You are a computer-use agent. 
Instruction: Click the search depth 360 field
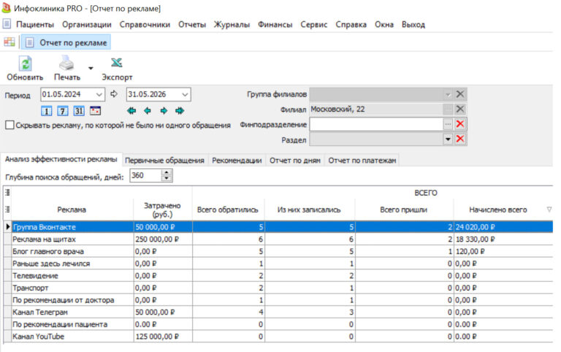point(145,176)
